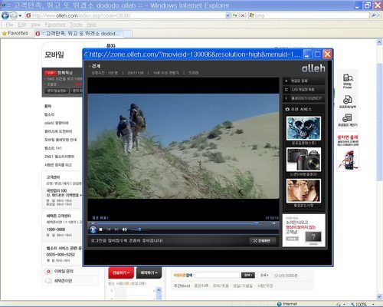383x307 pixels.
Task: Refresh the page with the green arrows icon
Action: [x=235, y=15]
